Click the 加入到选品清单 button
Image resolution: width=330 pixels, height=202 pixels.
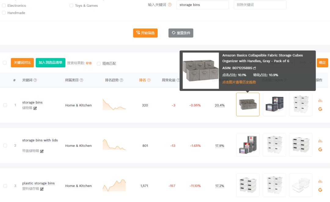click(x=50, y=63)
